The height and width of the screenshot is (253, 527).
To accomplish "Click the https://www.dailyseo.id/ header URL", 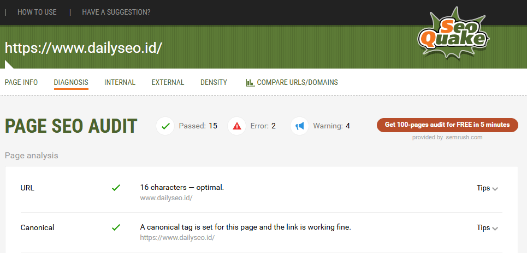I will click(84, 48).
